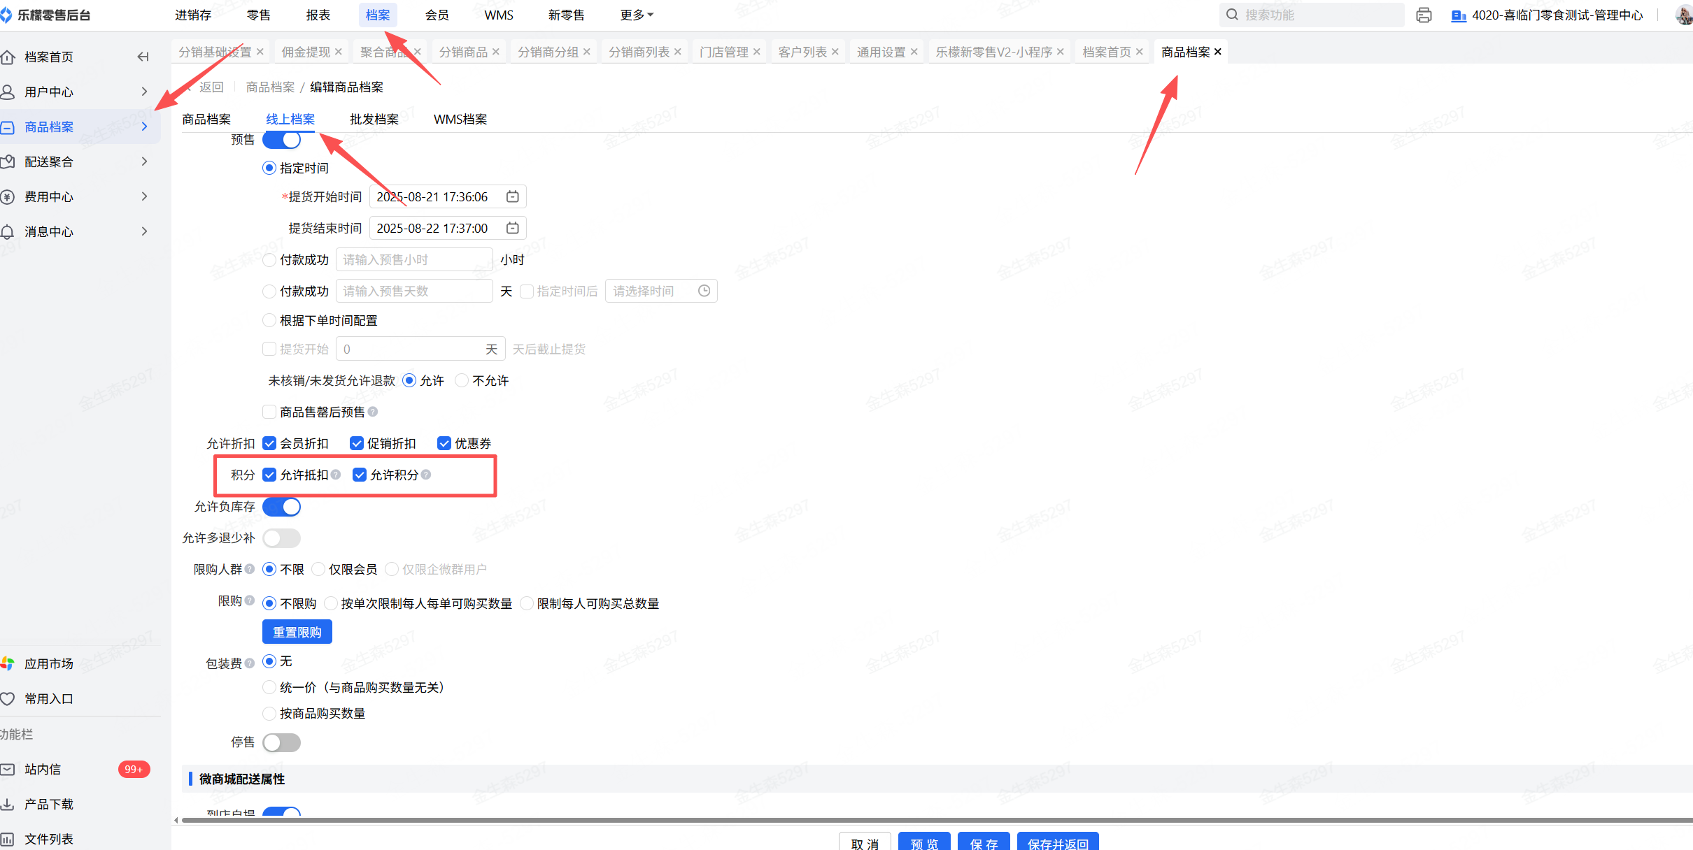Close the 门店管理 tab
1693x850 pixels.
click(x=756, y=52)
